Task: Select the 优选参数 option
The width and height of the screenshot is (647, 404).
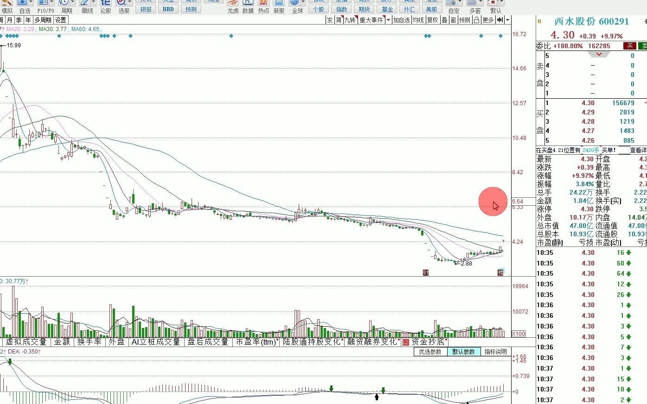Action: point(430,352)
